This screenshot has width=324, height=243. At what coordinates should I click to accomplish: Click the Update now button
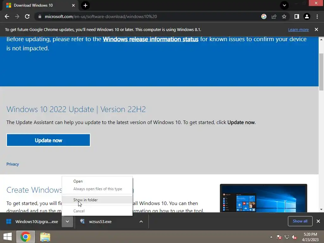pos(48,140)
